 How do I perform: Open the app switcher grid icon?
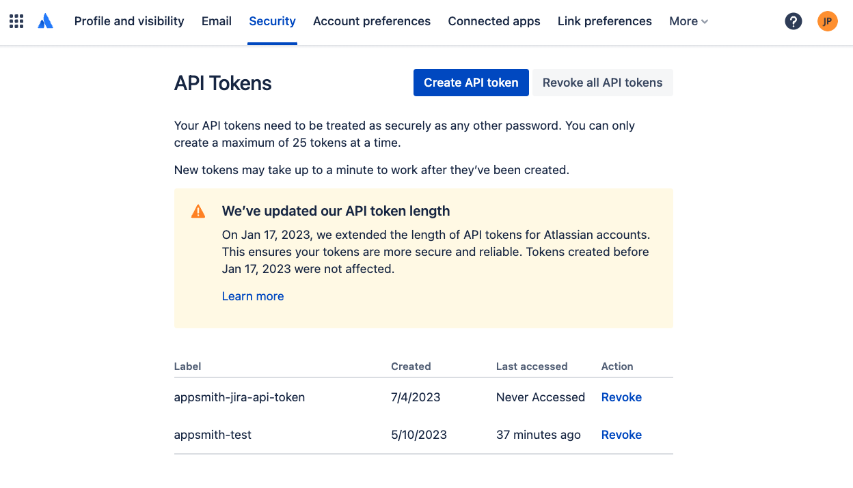[x=16, y=20]
